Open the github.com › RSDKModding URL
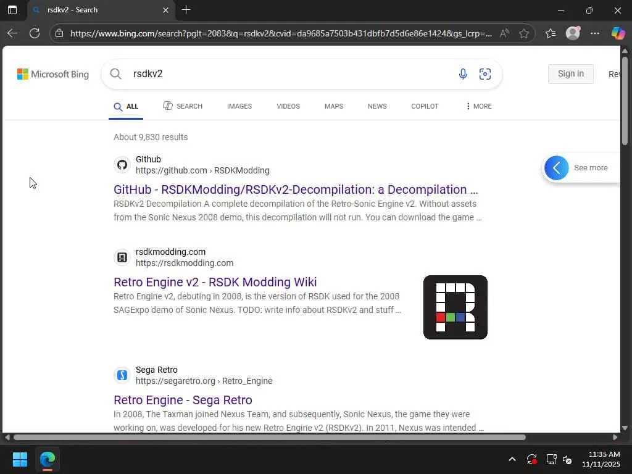Viewport: 632px width, 474px height. tap(202, 170)
